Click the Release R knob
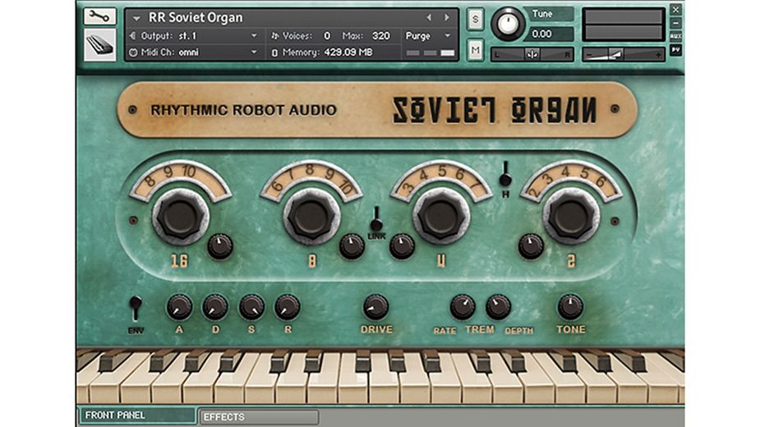The width and height of the screenshot is (760, 427). 288,307
